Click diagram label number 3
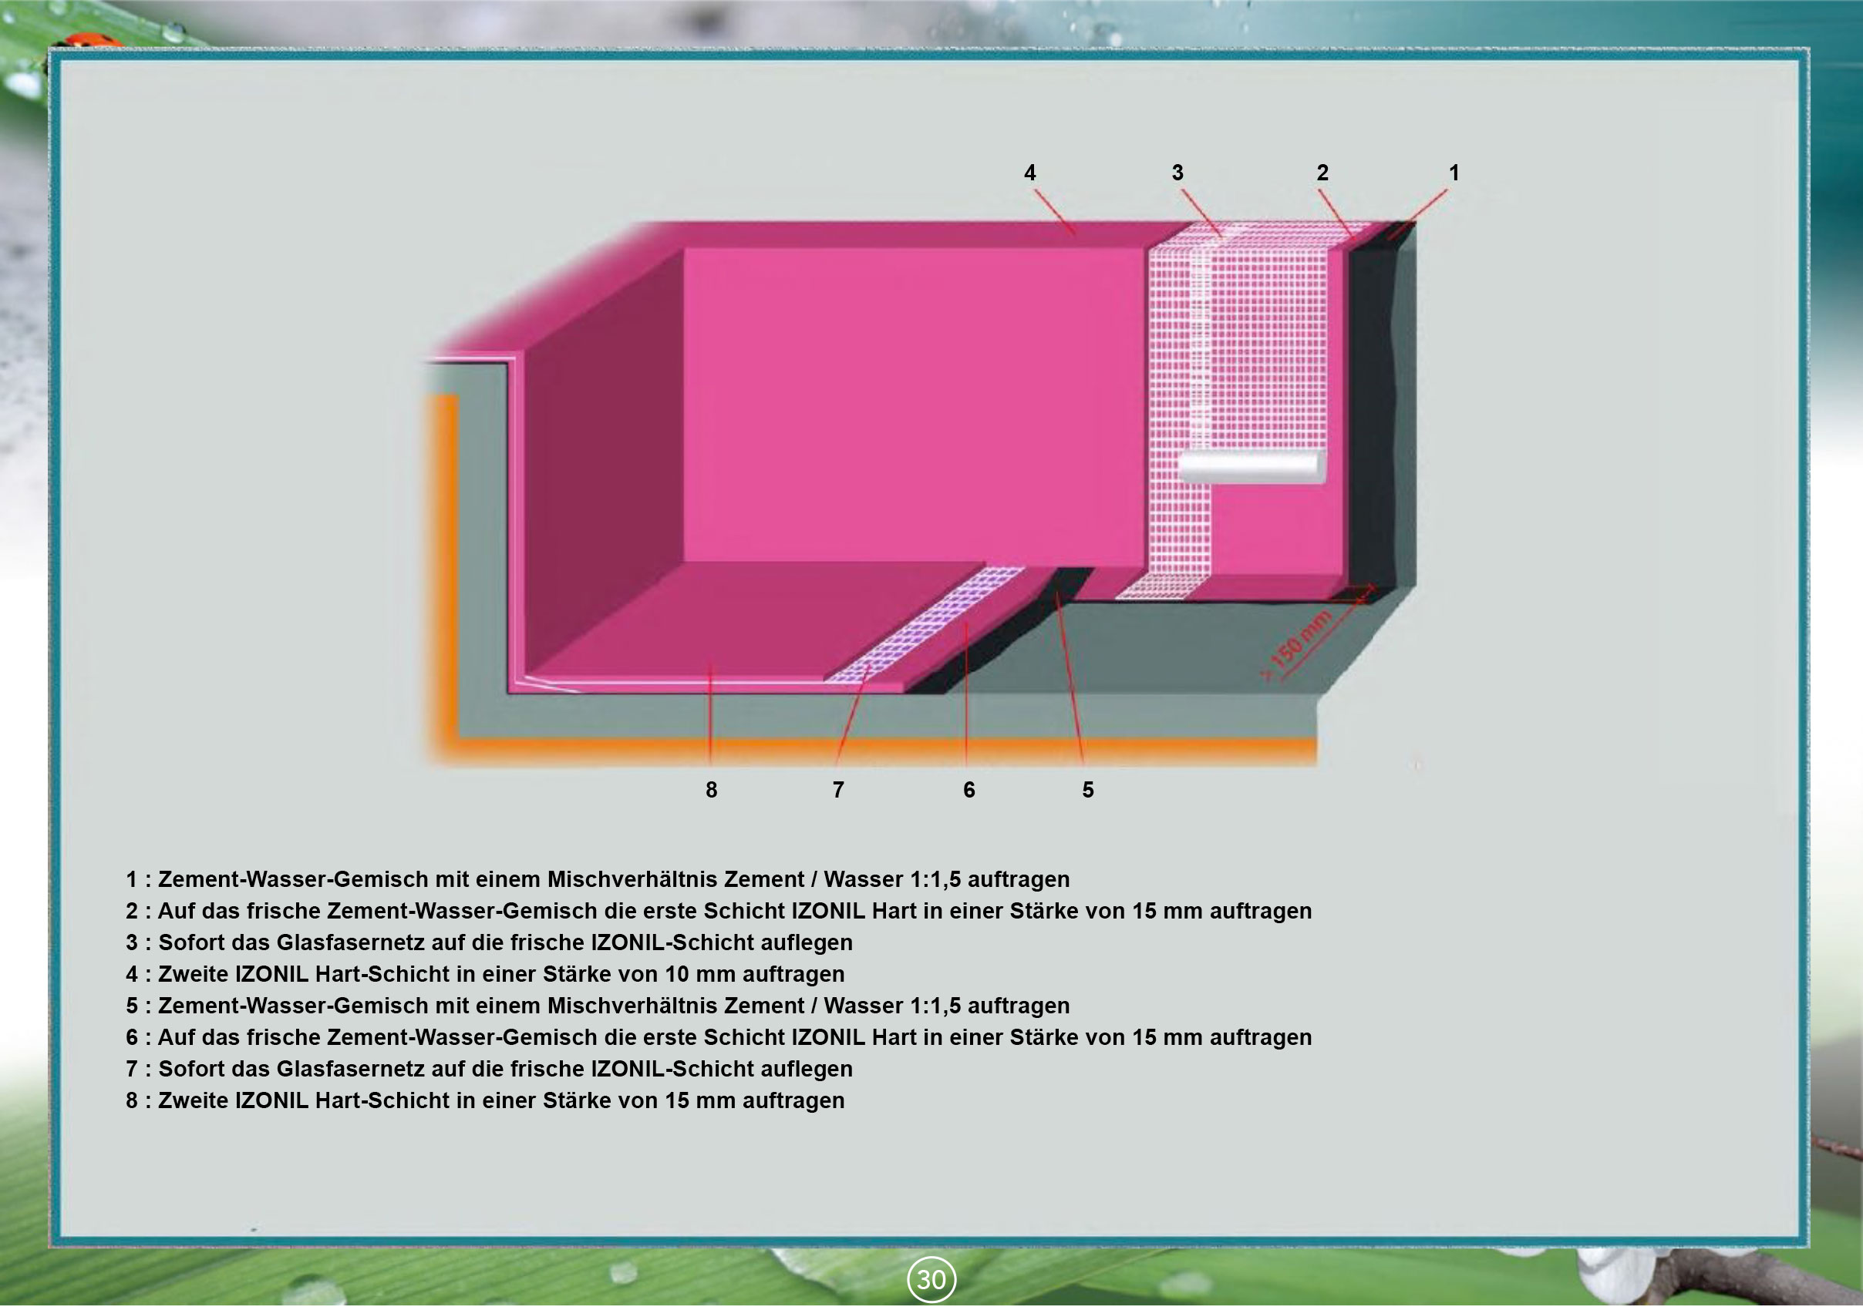Image resolution: width=1863 pixels, height=1310 pixels. pyautogui.click(x=1177, y=173)
